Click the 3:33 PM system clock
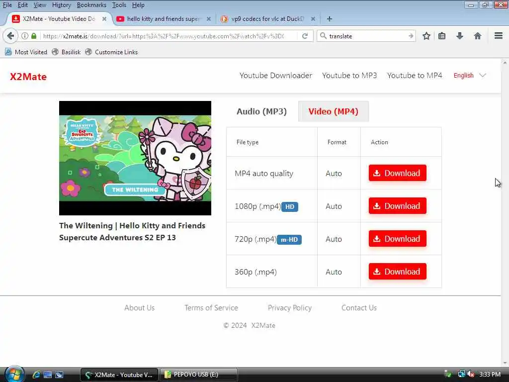The width and height of the screenshot is (509, 382). pos(490,374)
